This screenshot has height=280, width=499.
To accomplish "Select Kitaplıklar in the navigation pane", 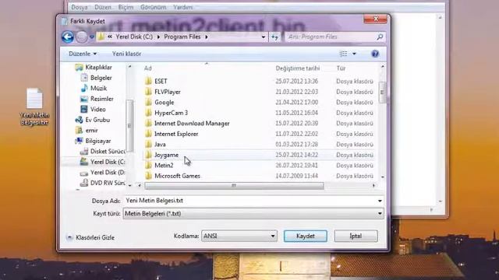I will [x=98, y=68].
